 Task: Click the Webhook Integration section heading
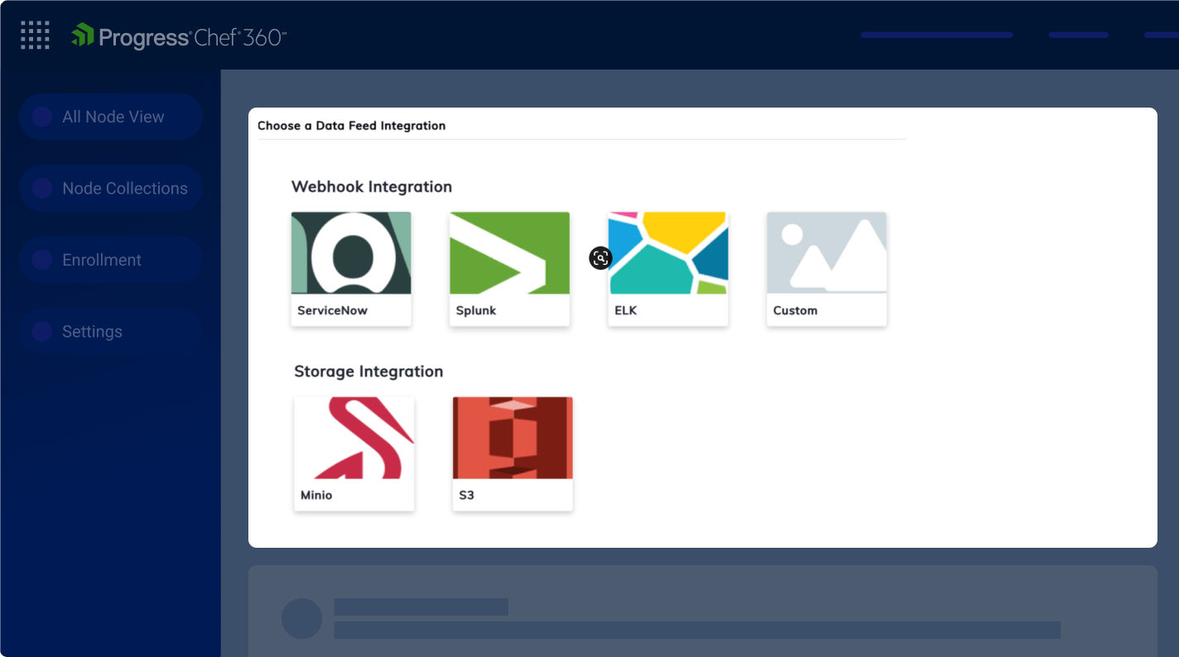click(372, 187)
